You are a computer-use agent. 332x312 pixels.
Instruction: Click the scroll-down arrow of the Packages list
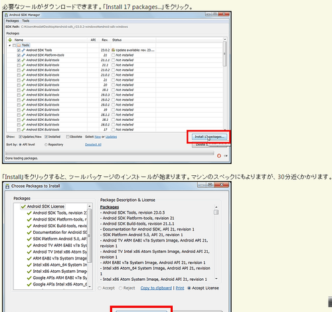[90, 287]
